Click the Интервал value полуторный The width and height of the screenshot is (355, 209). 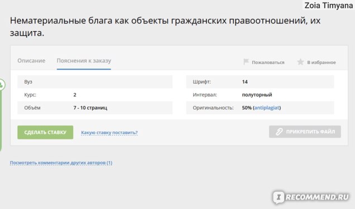[257, 95]
